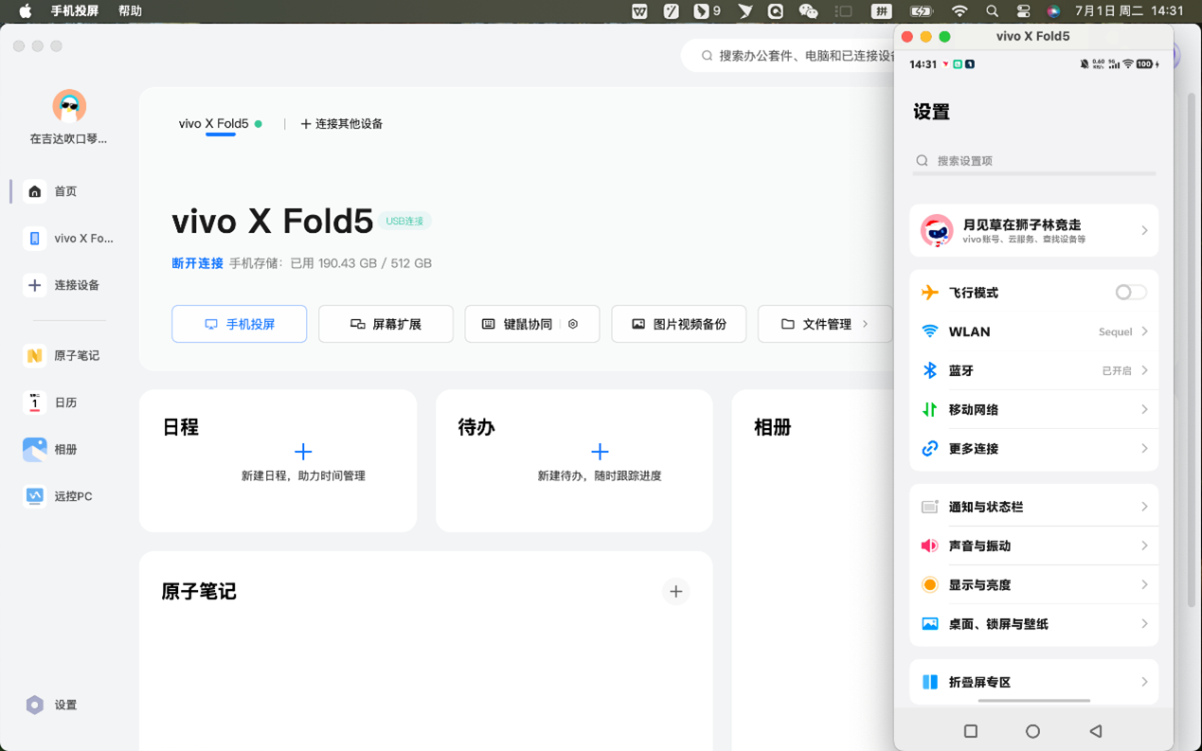Tap the phone back triangle button
The height and width of the screenshot is (751, 1202).
[1096, 731]
